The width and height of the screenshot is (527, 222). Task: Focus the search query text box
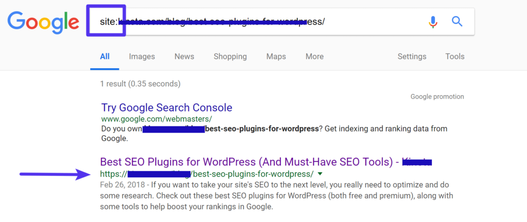pos(257,22)
